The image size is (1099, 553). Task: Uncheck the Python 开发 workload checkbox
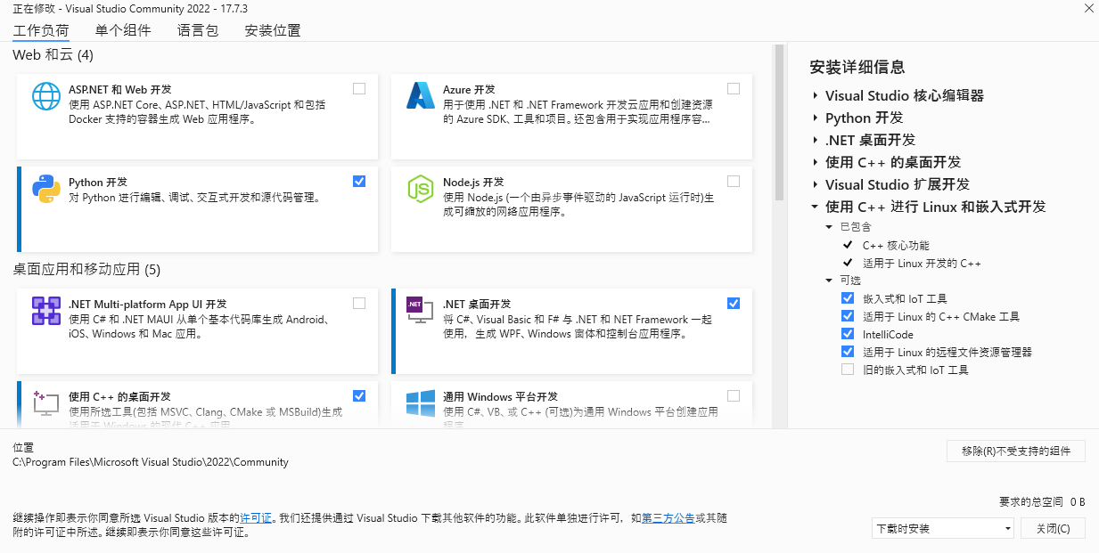pyautogui.click(x=359, y=181)
